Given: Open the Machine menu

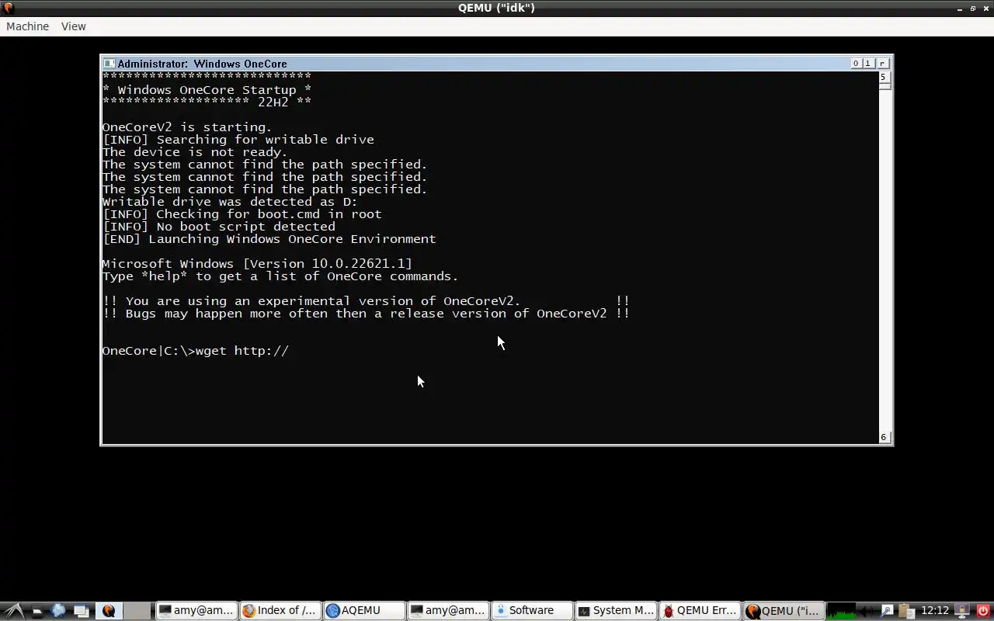Looking at the screenshot, I should tap(27, 26).
